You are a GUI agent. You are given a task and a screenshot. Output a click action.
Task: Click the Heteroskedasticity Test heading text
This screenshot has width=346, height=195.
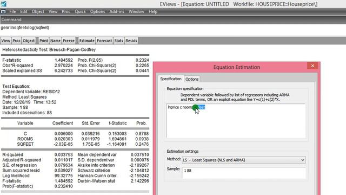(49, 50)
